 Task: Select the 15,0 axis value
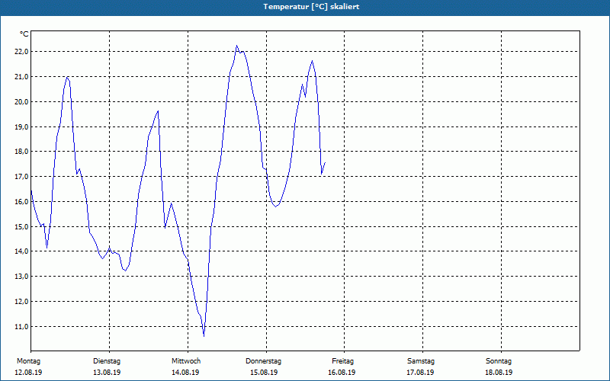21,226
